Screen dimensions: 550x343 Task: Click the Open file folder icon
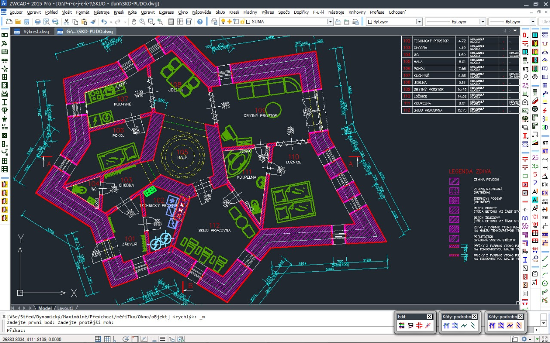coord(18,21)
